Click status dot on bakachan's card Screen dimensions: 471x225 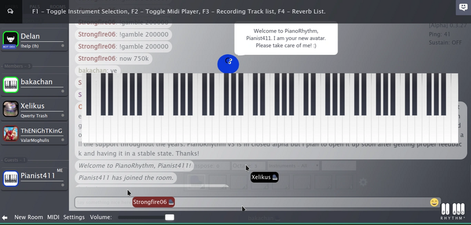pyautogui.click(x=63, y=91)
